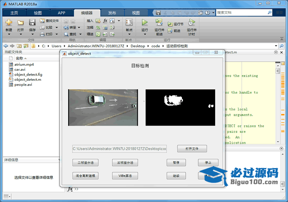Viewport: 288px width, 202px height.
Task: Click the Compare (比较) icon
Action: [42, 27]
